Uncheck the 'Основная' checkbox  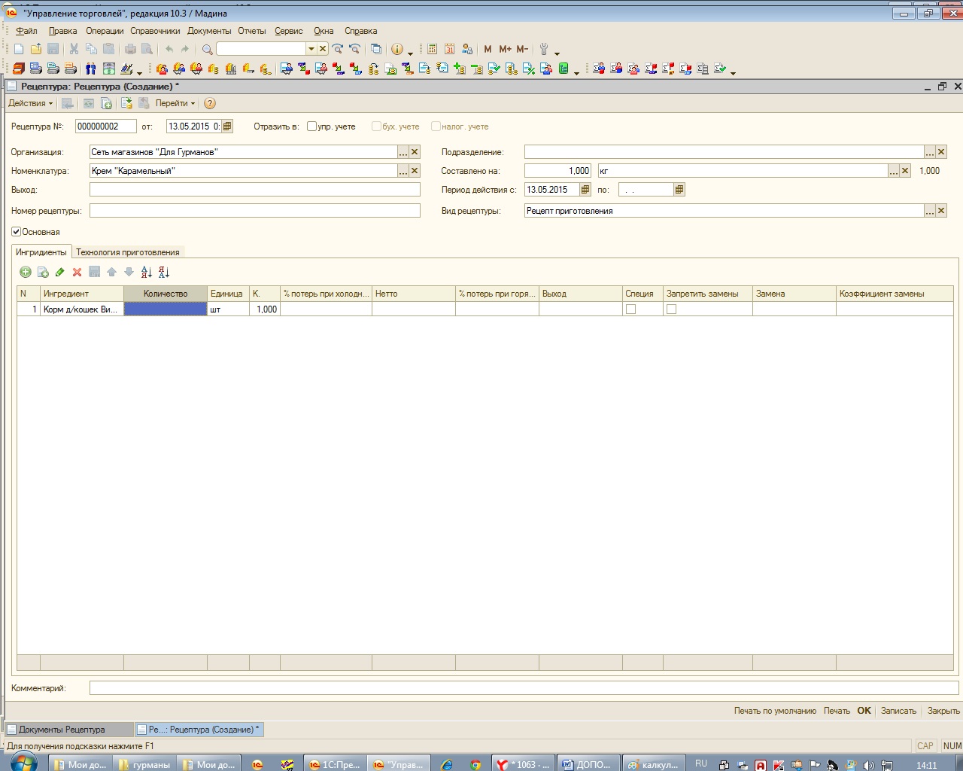16,232
